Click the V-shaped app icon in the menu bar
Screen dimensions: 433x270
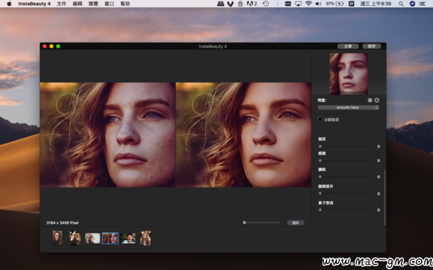click(230, 3)
